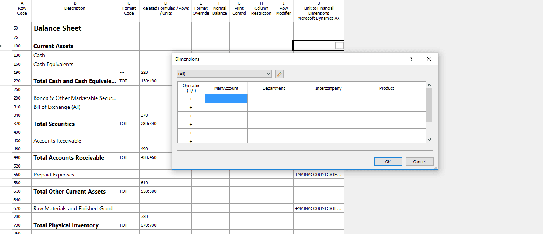Viewport: 543px width, 234px height.
Task: Click the pencil edit icon in Dimensions
Action: point(279,74)
